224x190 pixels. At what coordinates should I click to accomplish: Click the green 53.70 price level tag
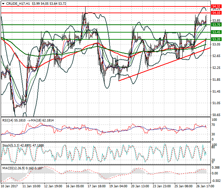[x=216, y=25]
